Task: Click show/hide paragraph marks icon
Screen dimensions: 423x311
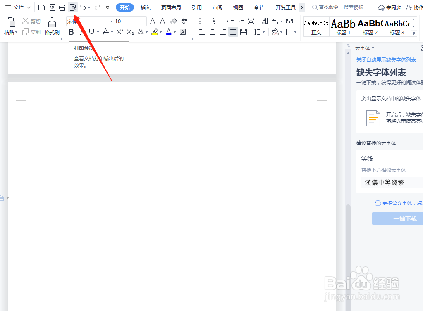Action: click(275, 21)
